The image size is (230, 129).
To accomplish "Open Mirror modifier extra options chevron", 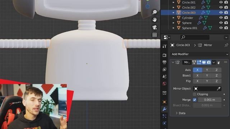I will click(x=214, y=62).
